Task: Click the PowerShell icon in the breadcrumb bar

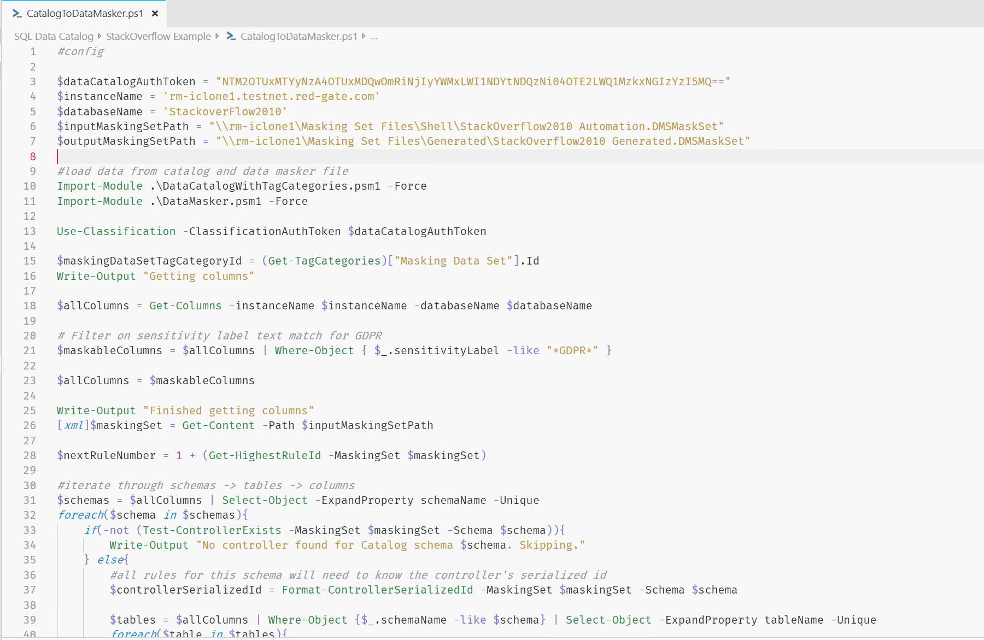Action: 231,37
